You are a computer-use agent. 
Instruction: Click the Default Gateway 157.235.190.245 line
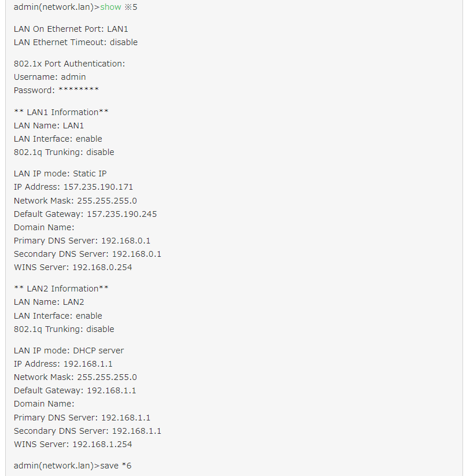coord(85,214)
